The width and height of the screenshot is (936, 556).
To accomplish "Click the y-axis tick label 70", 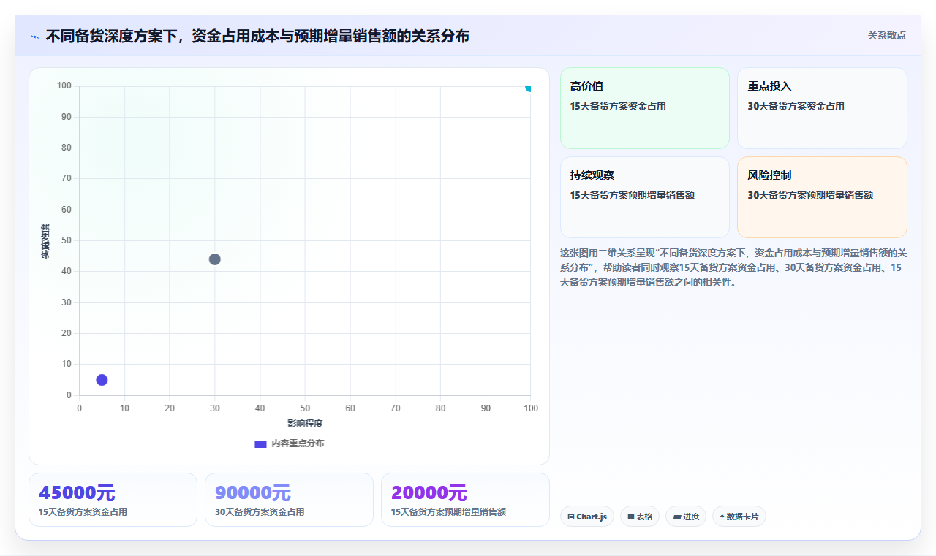I will pos(66,178).
